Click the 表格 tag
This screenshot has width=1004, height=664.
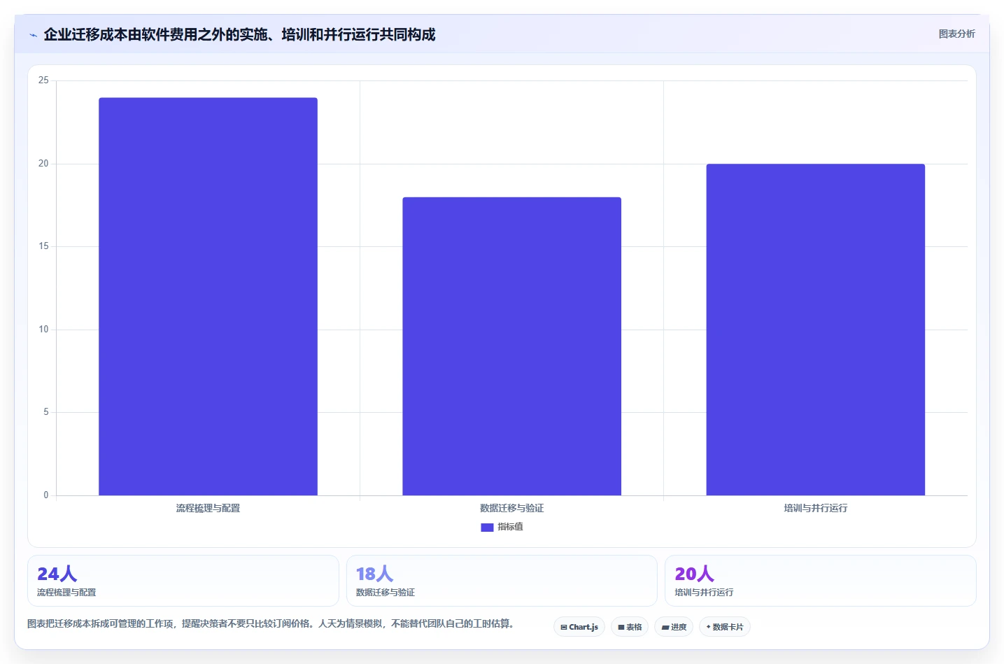630,627
